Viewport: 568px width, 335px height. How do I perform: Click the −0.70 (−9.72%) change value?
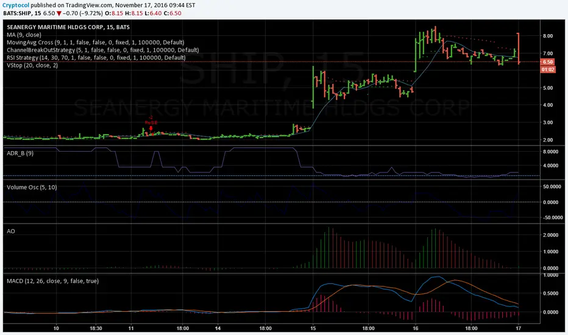[83, 13]
